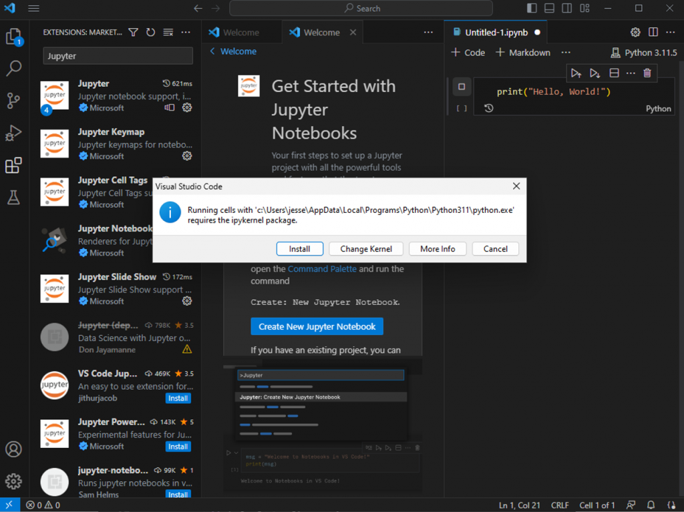Open notifications bell in status bar

pyautogui.click(x=651, y=505)
